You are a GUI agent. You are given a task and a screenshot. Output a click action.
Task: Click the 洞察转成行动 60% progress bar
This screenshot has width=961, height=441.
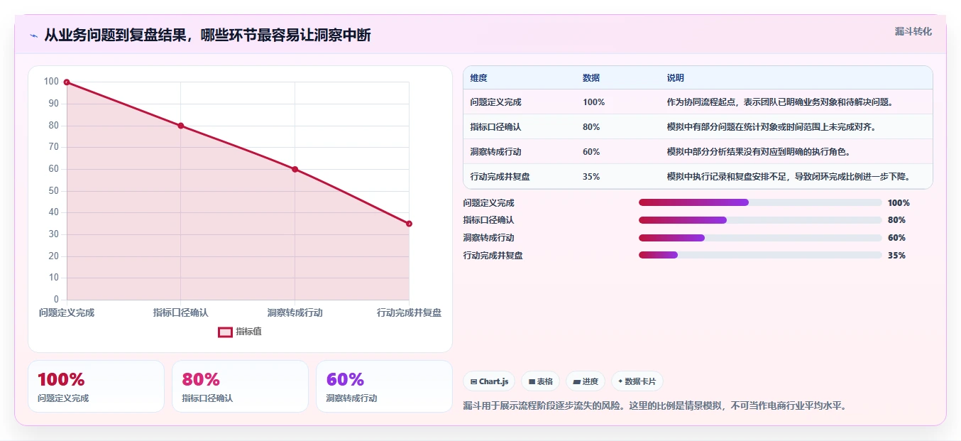click(760, 238)
